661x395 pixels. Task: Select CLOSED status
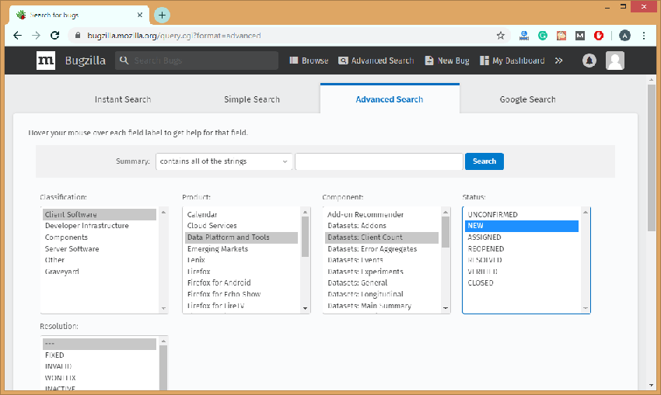(522, 283)
